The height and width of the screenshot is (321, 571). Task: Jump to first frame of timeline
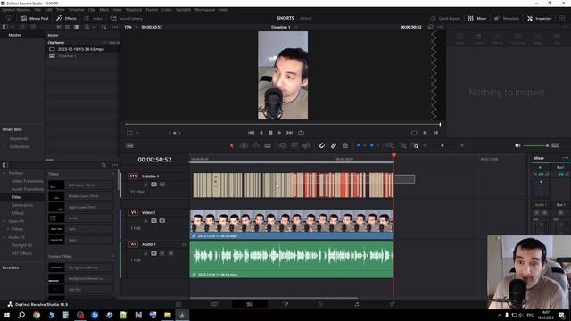click(251, 133)
